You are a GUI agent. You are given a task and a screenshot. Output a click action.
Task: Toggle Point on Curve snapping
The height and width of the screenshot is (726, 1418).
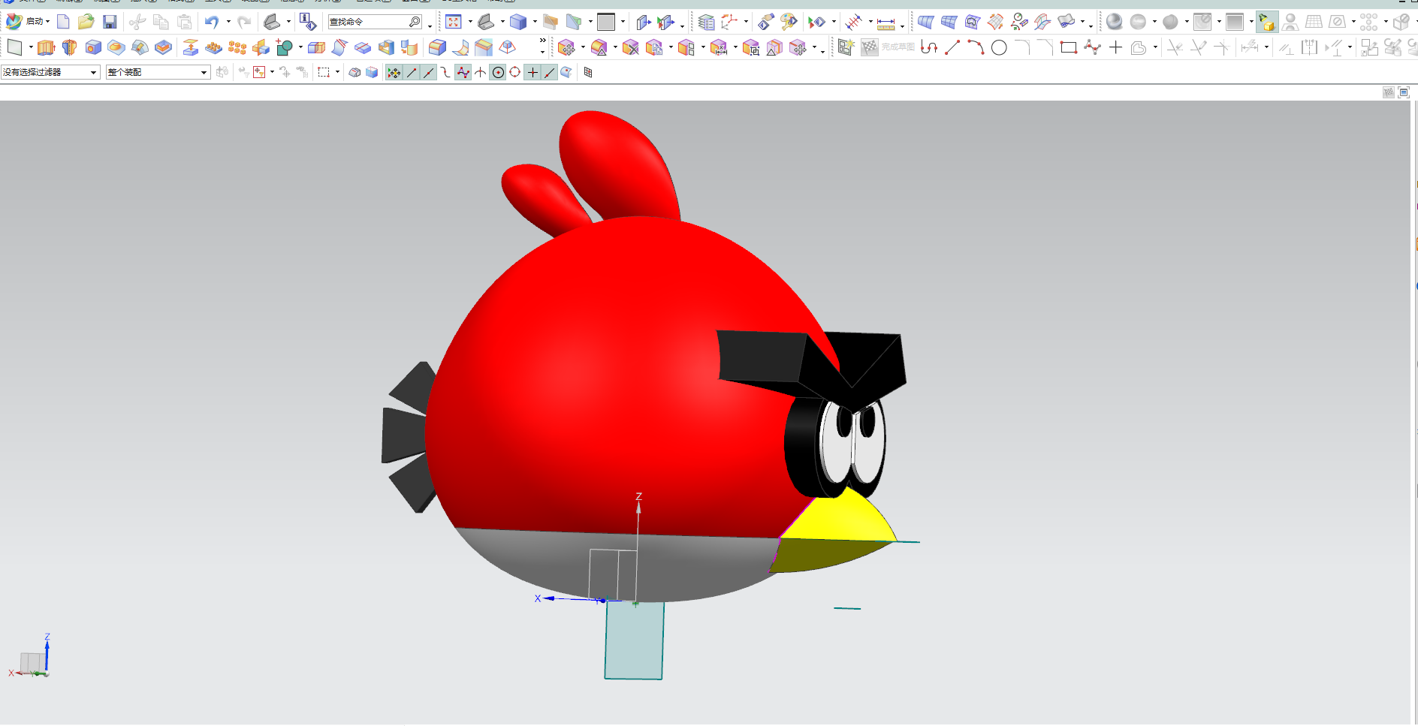click(549, 73)
